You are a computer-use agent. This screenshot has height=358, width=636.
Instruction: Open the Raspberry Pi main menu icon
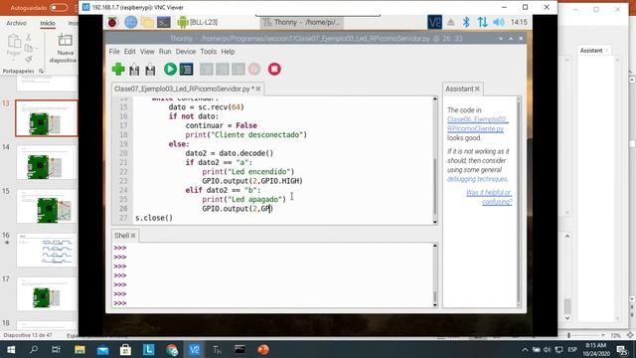112,22
